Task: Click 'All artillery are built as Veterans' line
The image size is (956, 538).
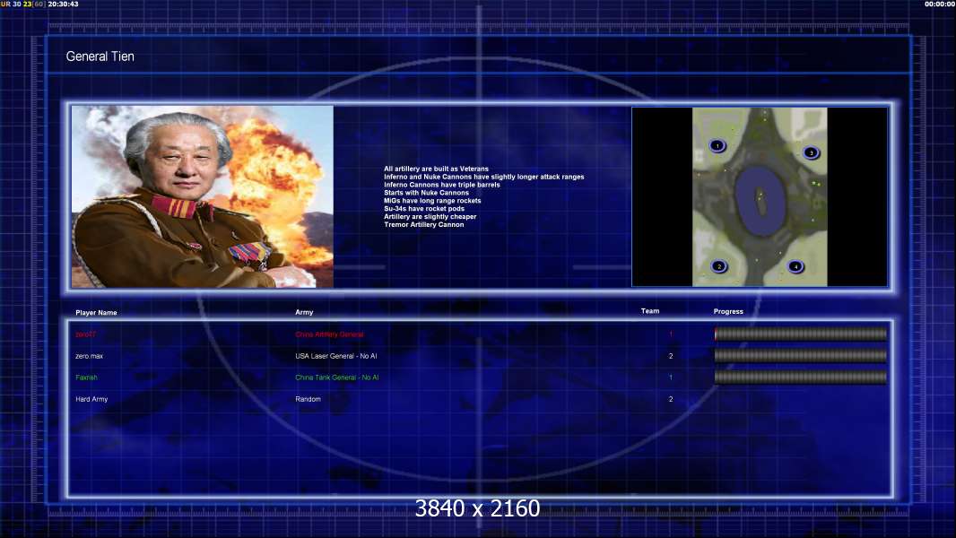Action: pyautogui.click(x=436, y=169)
